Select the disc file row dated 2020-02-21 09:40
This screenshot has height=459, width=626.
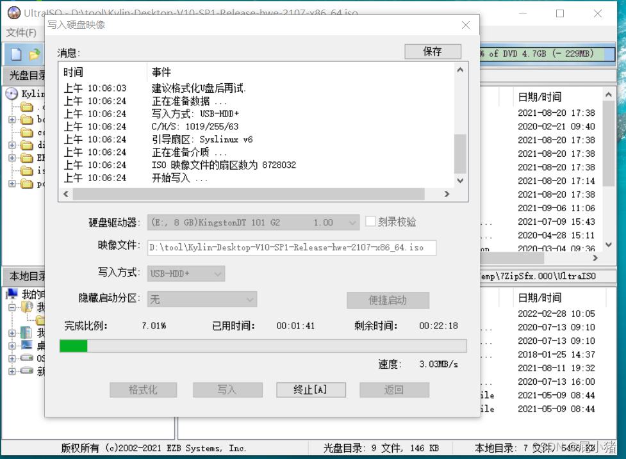(x=556, y=126)
